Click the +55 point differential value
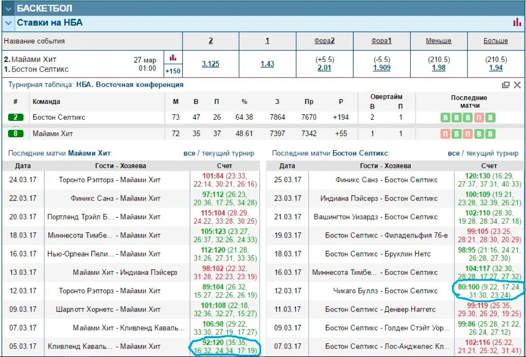 [x=341, y=134]
